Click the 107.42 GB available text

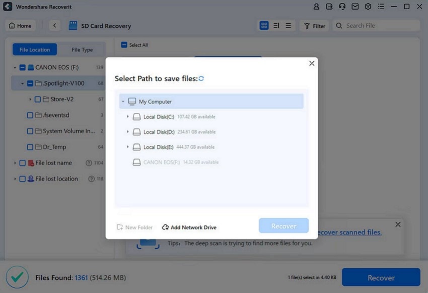(x=196, y=117)
